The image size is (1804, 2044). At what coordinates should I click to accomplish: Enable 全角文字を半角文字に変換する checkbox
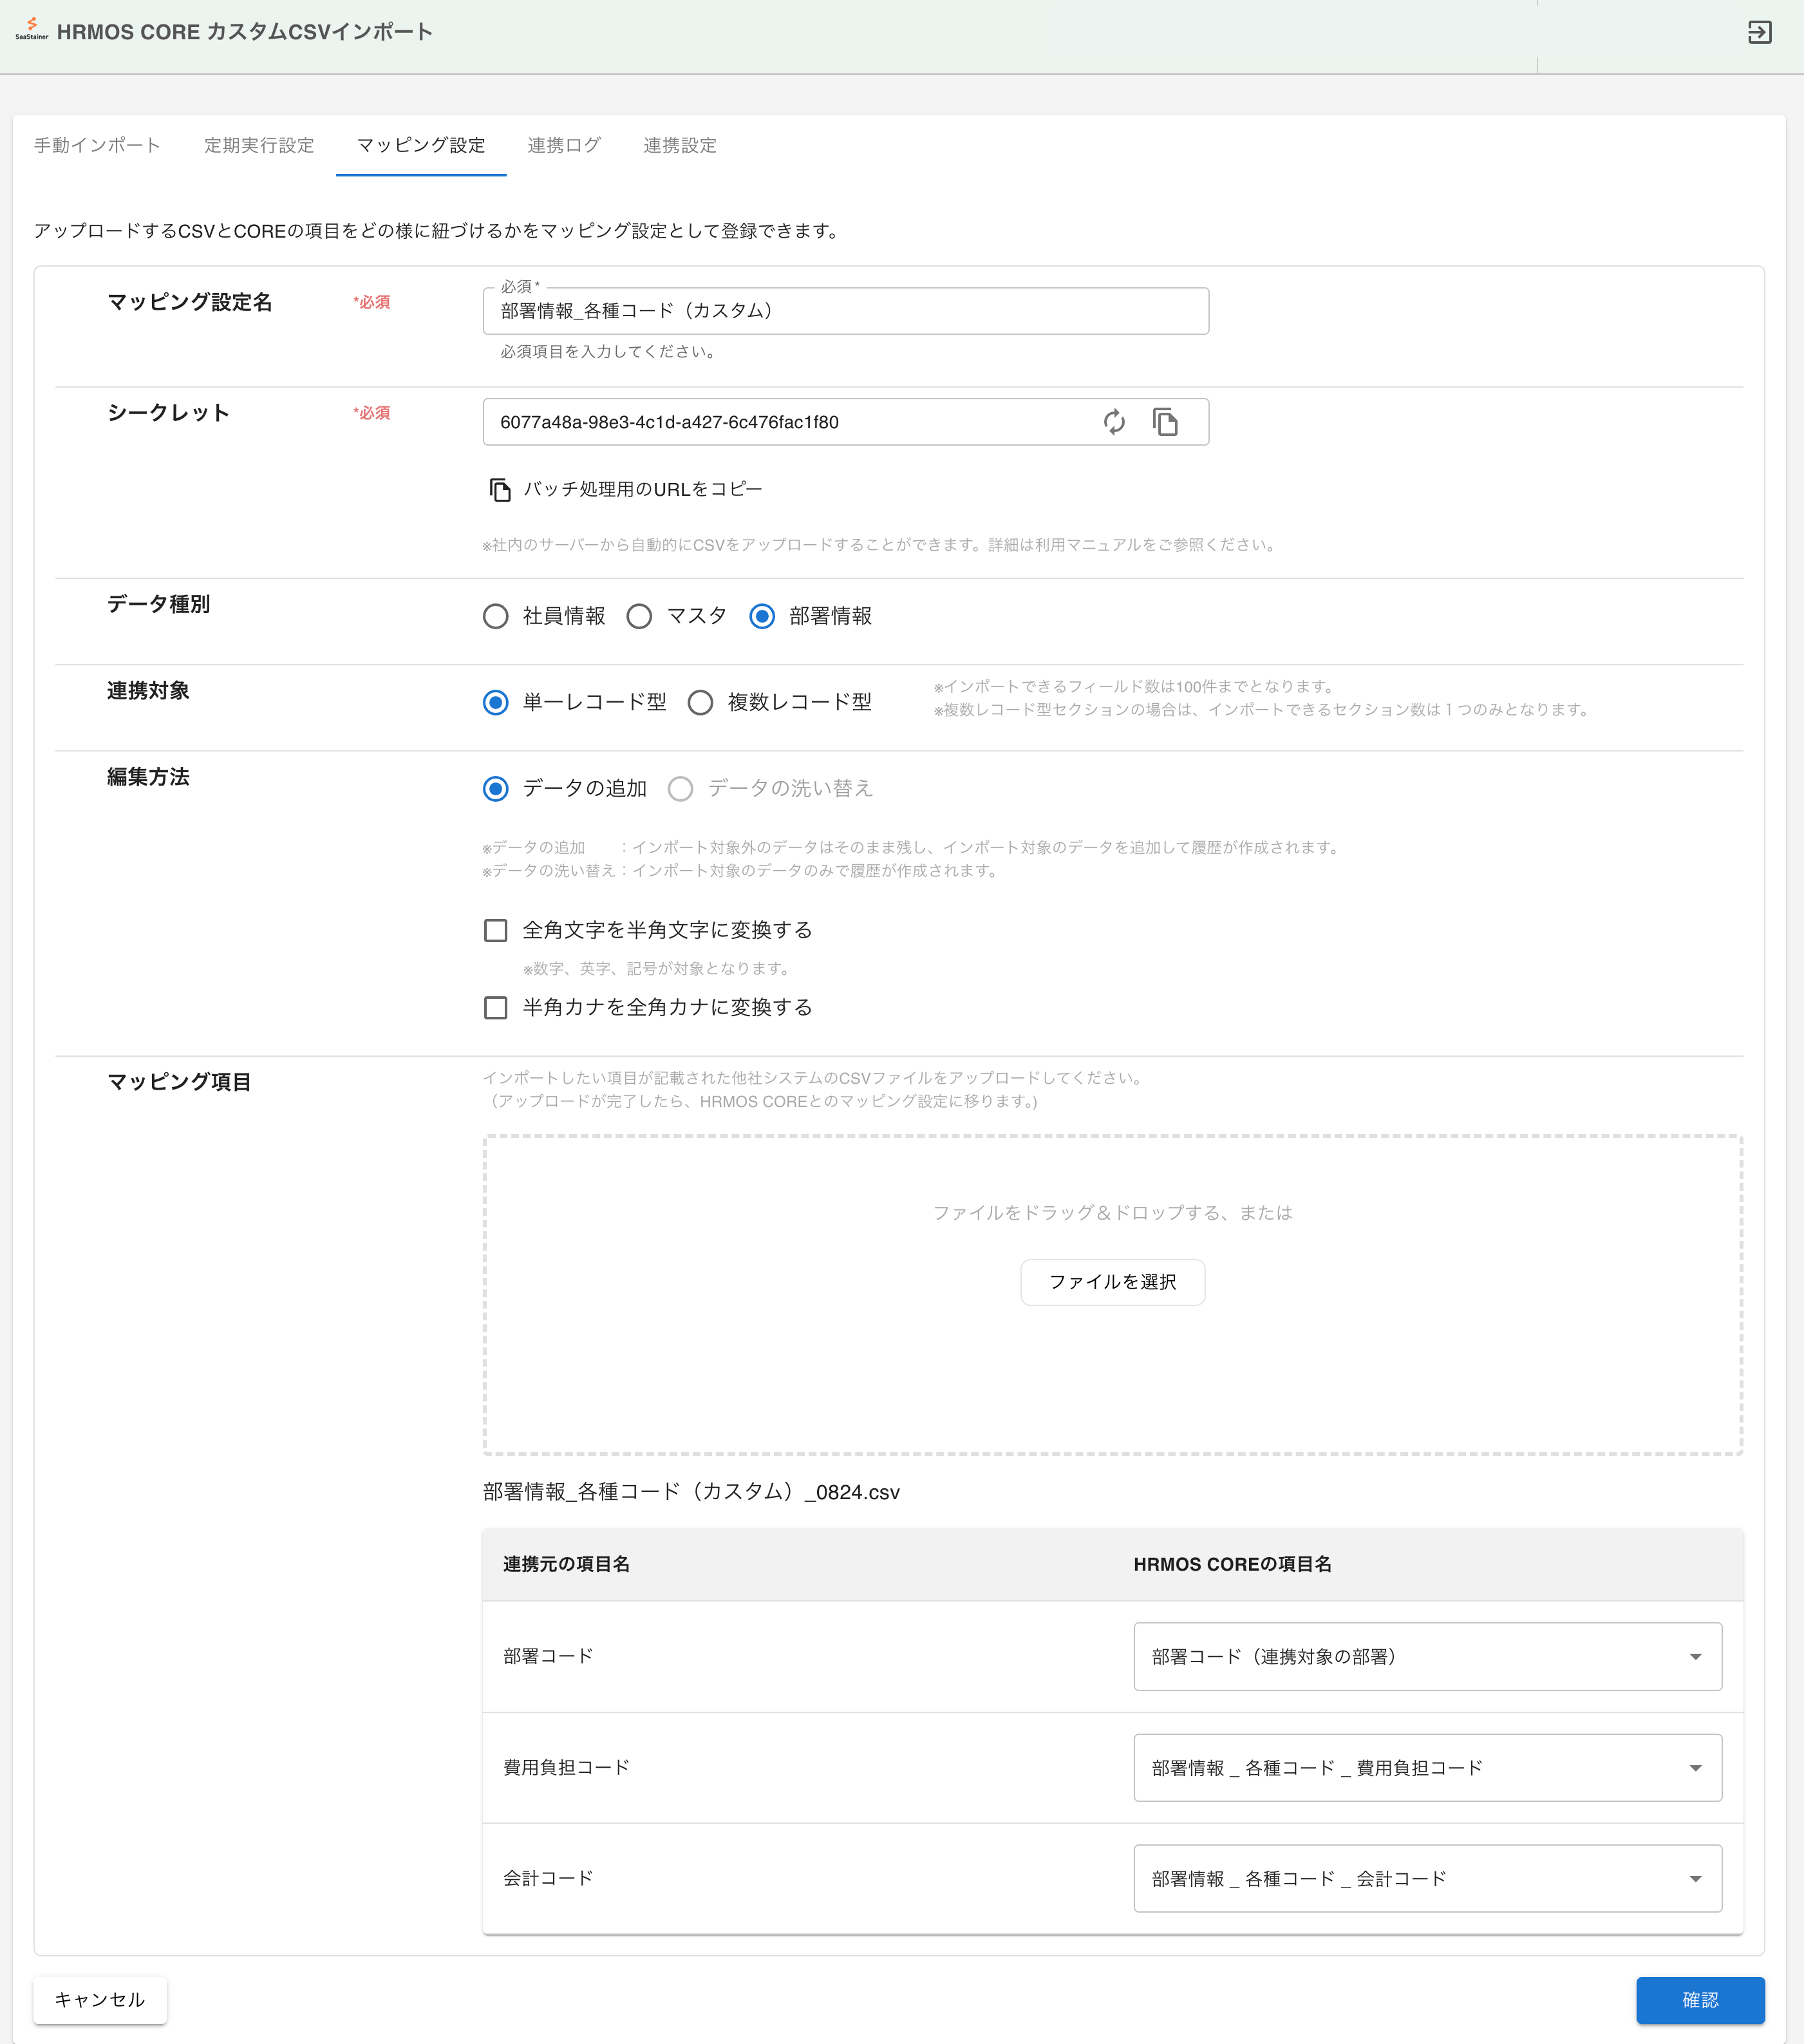pos(496,931)
